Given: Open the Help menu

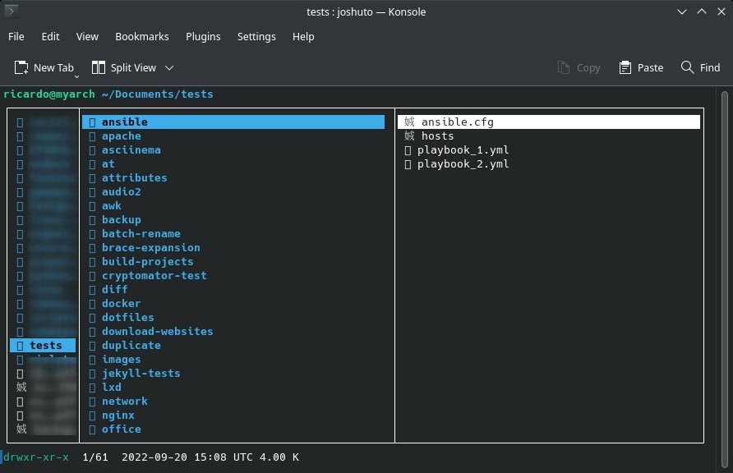Looking at the screenshot, I should [303, 37].
